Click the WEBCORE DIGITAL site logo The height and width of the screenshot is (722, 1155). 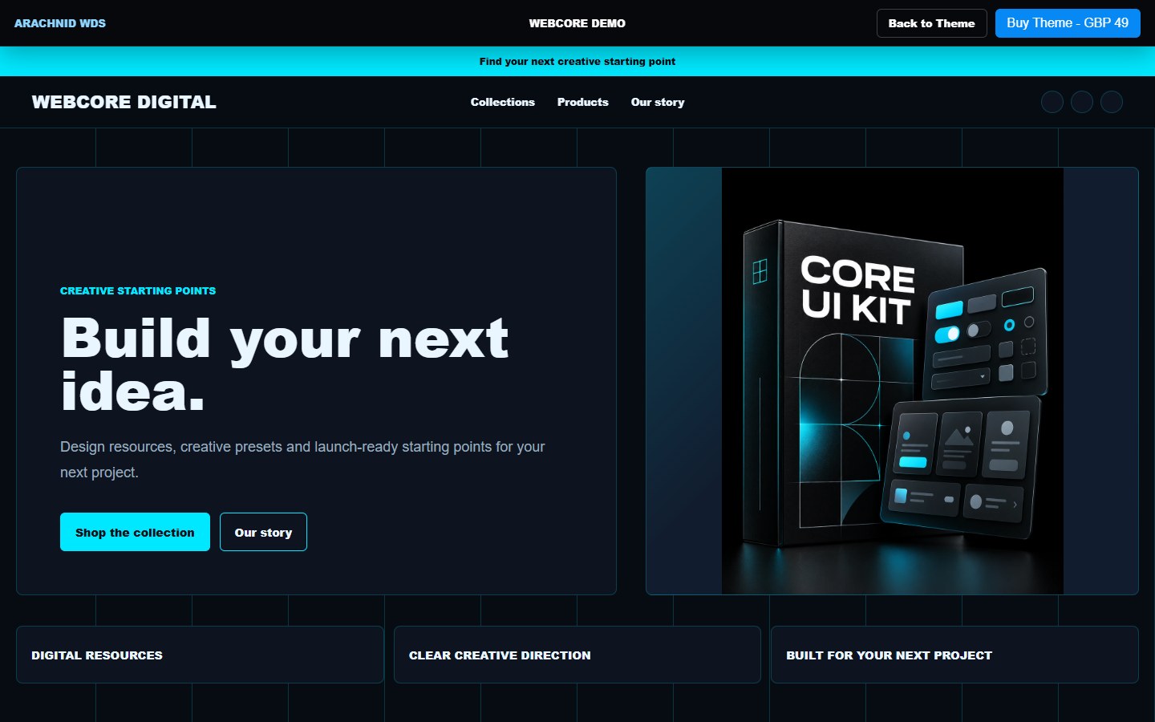pos(124,102)
